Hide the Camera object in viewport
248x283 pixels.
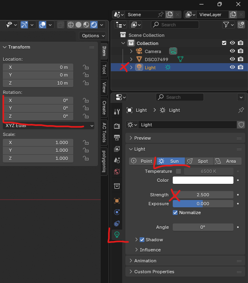pos(232,51)
